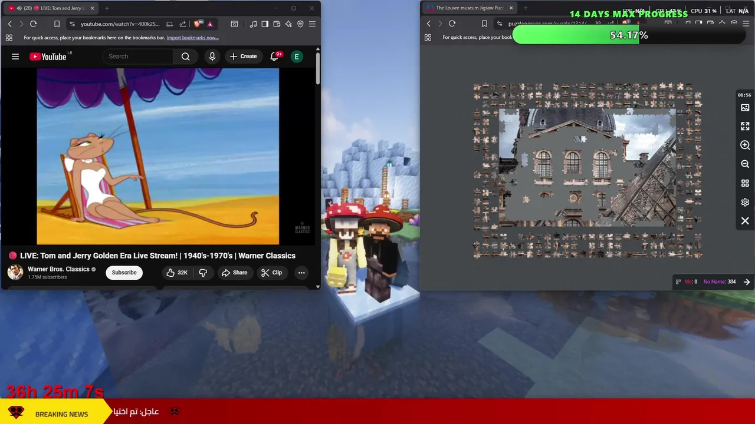Click the live stream video title text
Image resolution: width=755 pixels, height=424 pixels.
(157, 256)
